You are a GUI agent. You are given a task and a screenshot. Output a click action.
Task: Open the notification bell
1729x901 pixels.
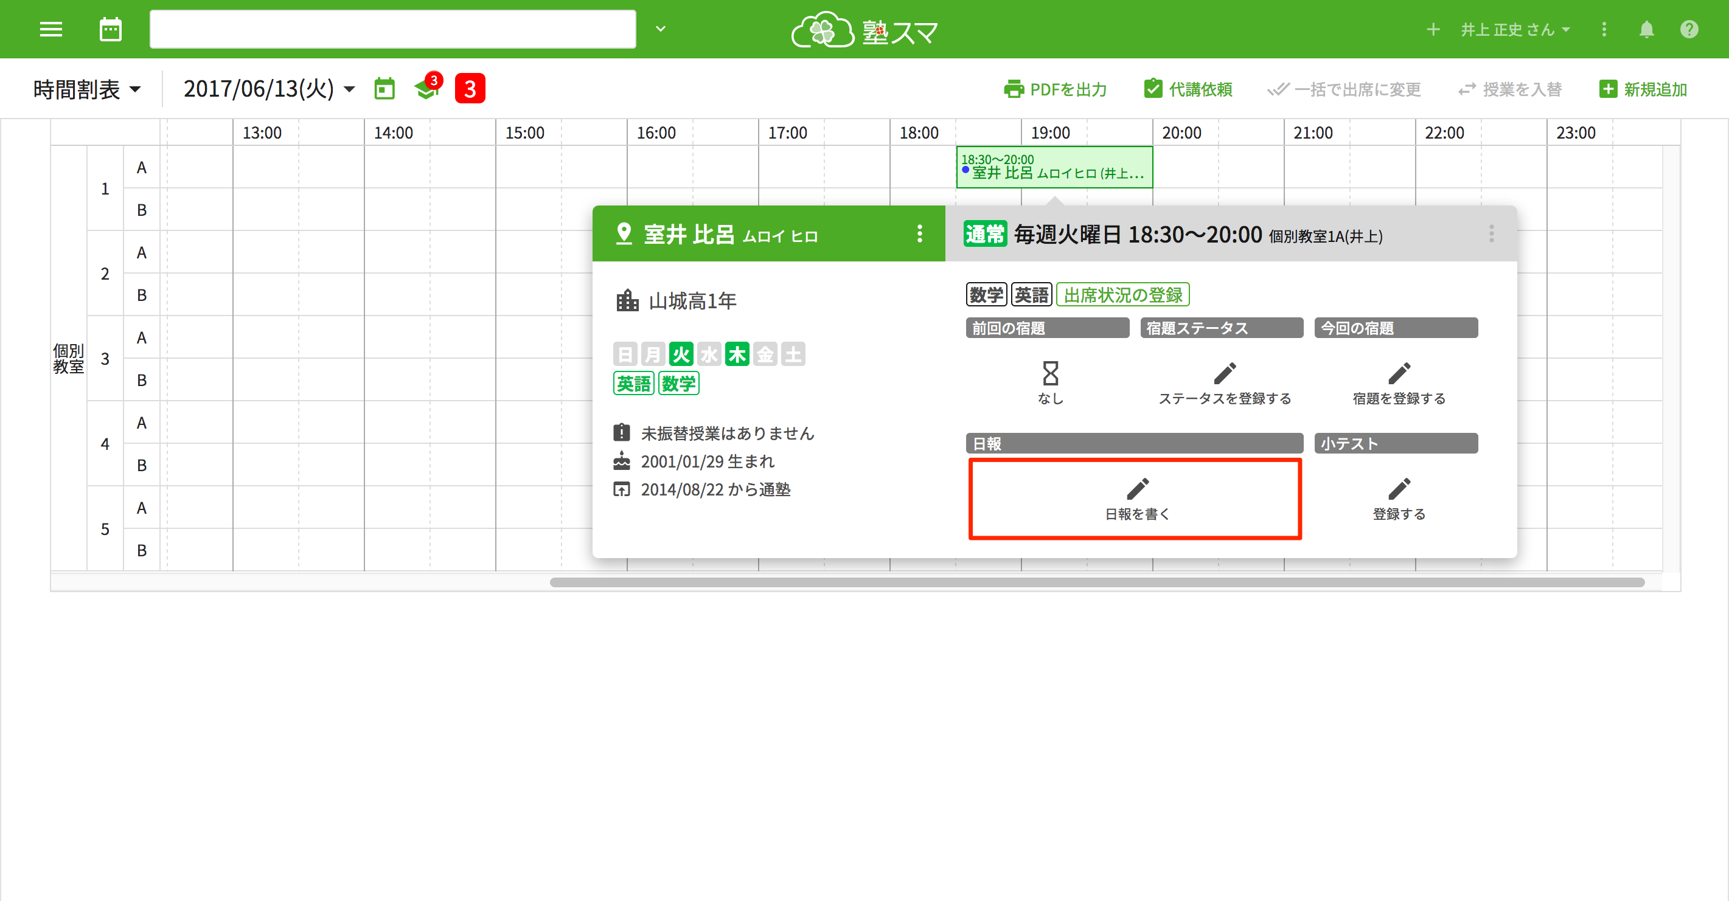(x=1646, y=30)
